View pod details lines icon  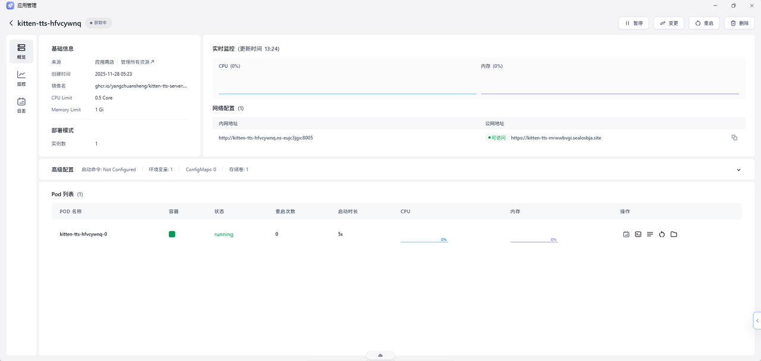(650, 234)
